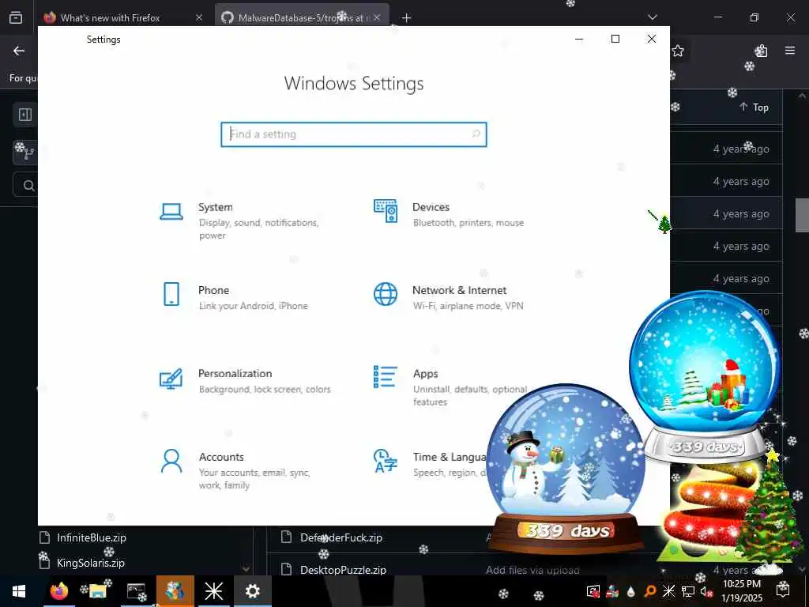Screen dimensions: 809x607
Task: Click the GitHub file search magnifier
Action: click(x=28, y=185)
